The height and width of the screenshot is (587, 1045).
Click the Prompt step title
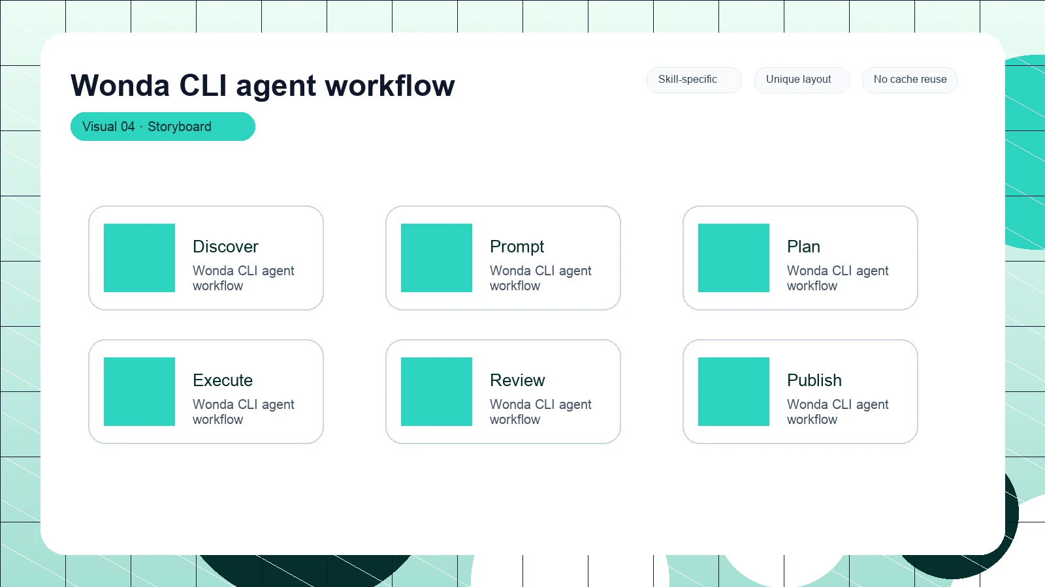click(x=517, y=247)
